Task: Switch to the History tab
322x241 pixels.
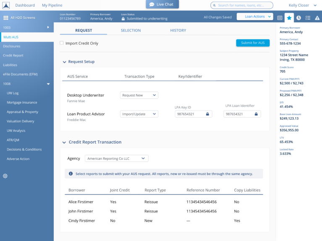Action: coord(178,31)
